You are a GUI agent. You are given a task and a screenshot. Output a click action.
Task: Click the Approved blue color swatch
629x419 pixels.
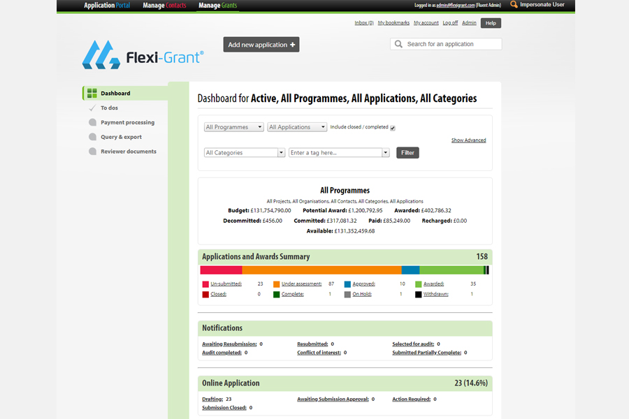[x=347, y=284]
